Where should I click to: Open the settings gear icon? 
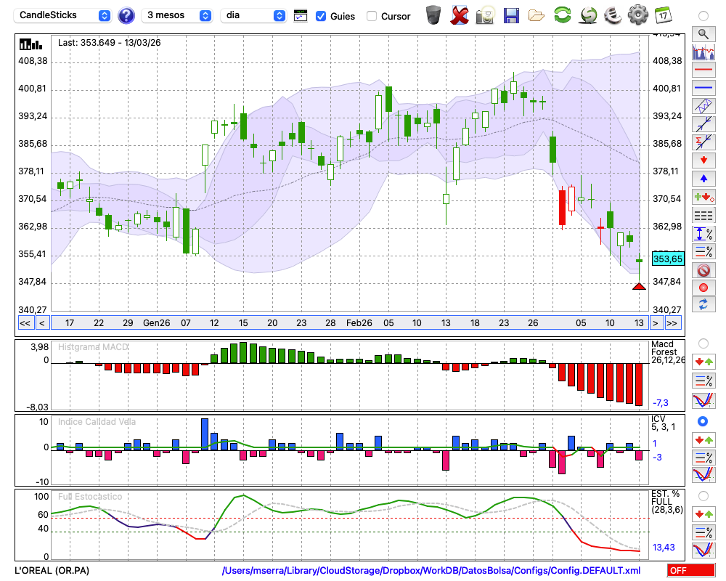(637, 15)
